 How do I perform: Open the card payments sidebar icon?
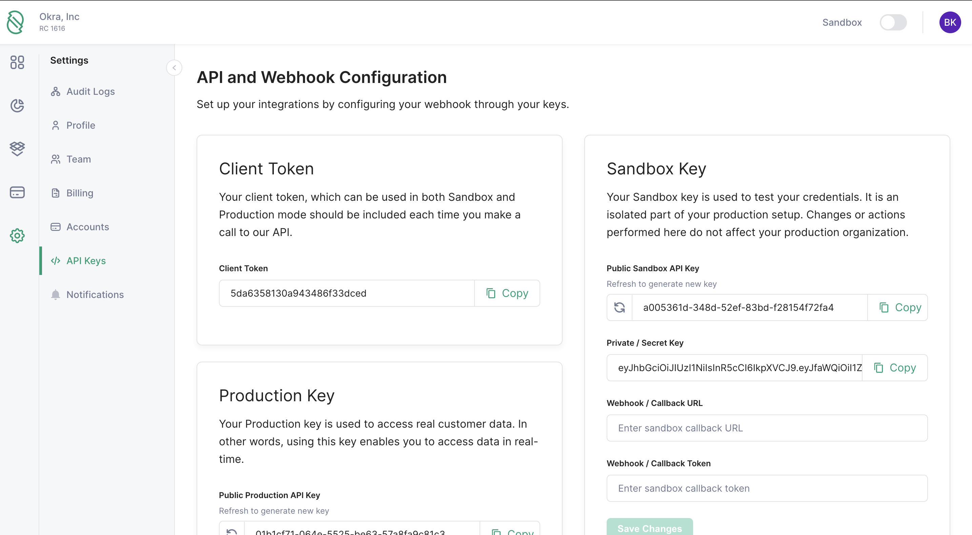[x=17, y=192]
